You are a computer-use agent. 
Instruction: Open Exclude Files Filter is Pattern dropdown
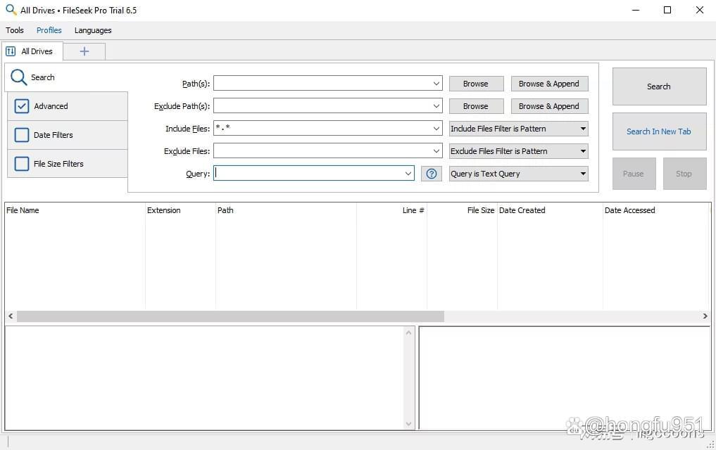(x=518, y=151)
